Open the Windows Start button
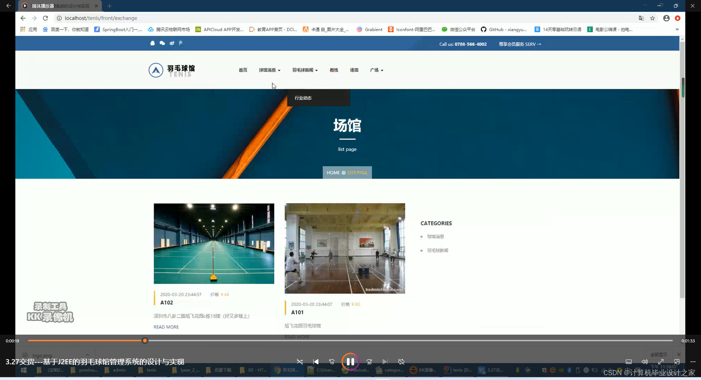This screenshot has width=701, height=380. [24, 370]
